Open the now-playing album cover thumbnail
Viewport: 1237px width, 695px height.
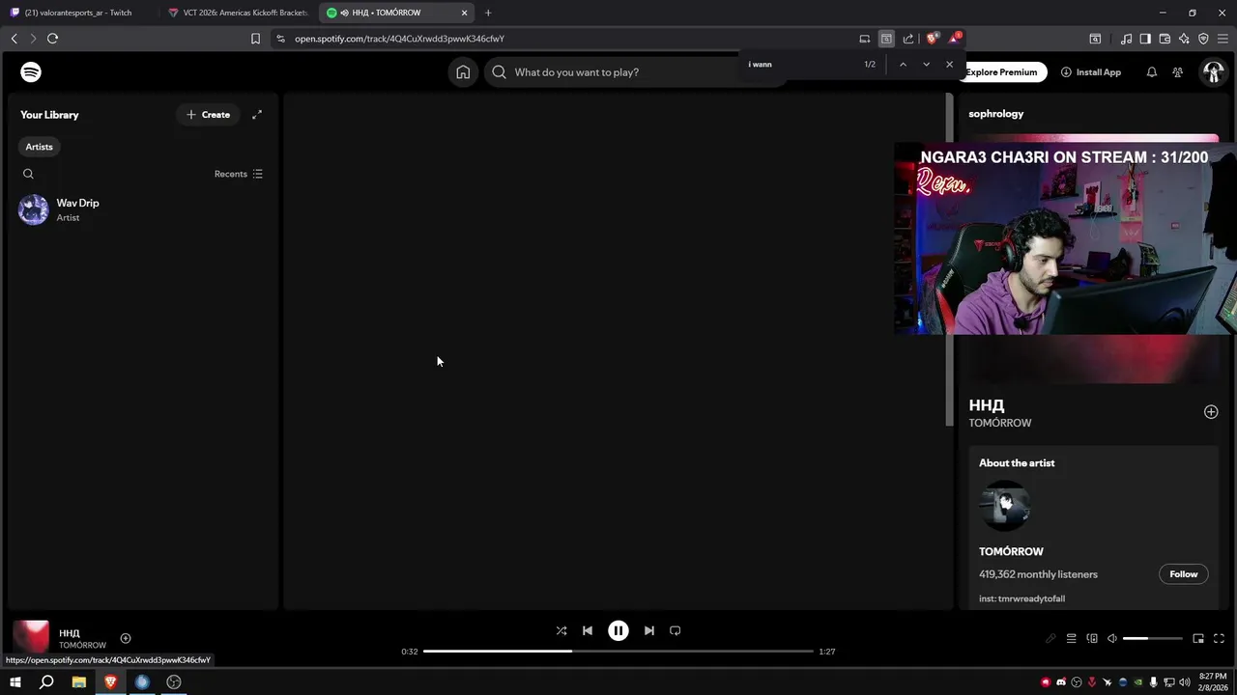pos(31,638)
